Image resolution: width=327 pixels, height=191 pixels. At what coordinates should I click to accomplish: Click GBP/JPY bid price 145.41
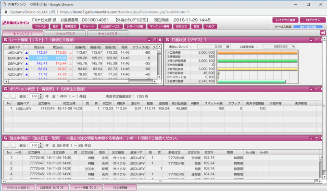click(42, 63)
